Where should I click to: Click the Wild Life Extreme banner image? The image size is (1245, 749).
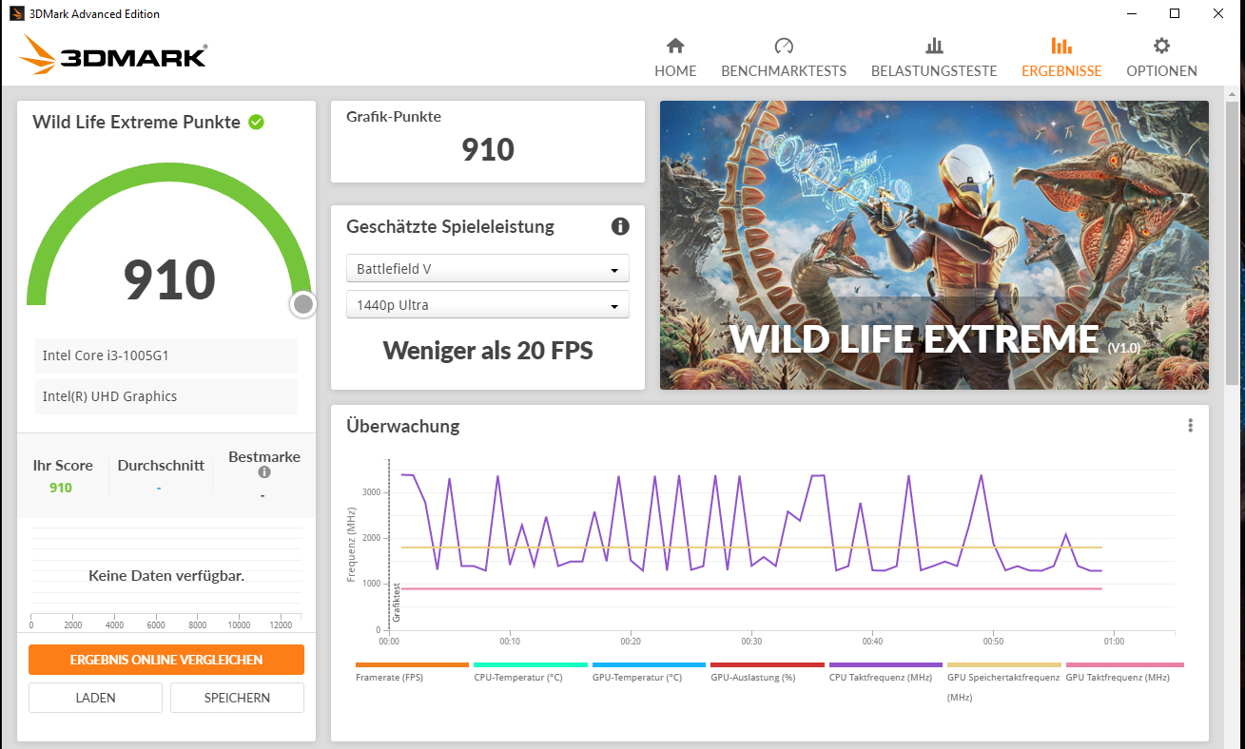934,245
